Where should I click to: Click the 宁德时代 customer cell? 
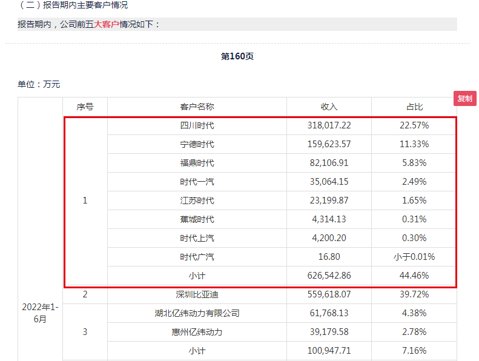(197, 144)
